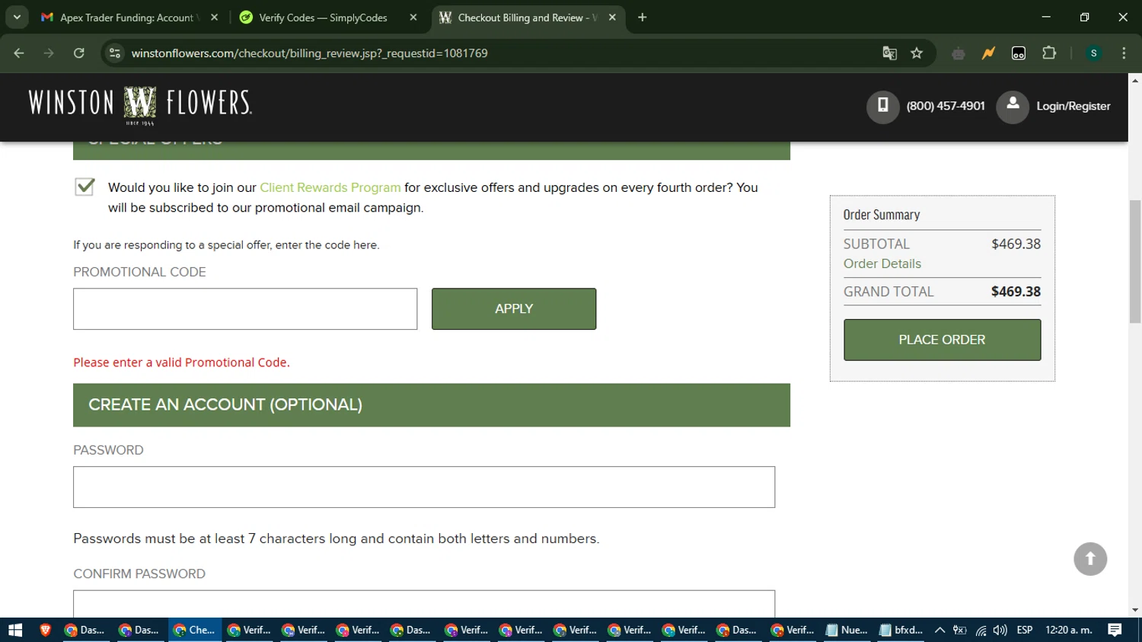Reload the checkout page
Screen dimensions: 1142x642
[x=79, y=53]
